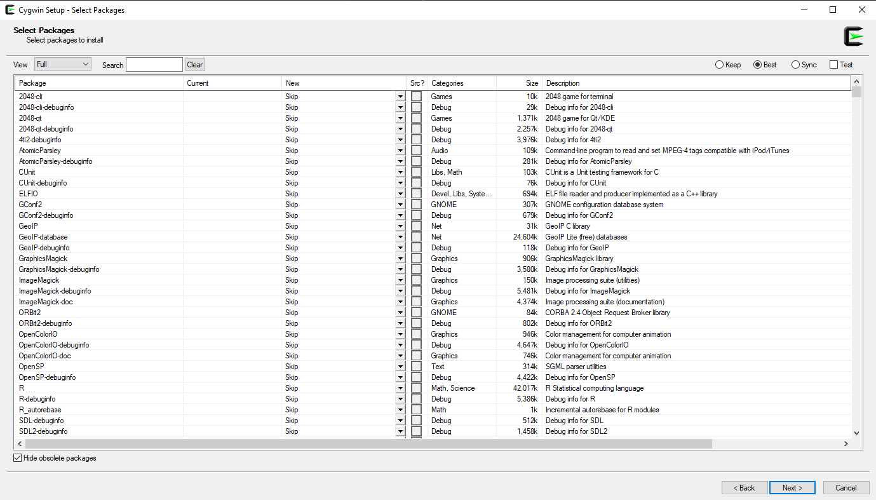The image size is (876, 500).
Task: Open version dropdown for OpenColorIO-doc
Action: pos(400,356)
